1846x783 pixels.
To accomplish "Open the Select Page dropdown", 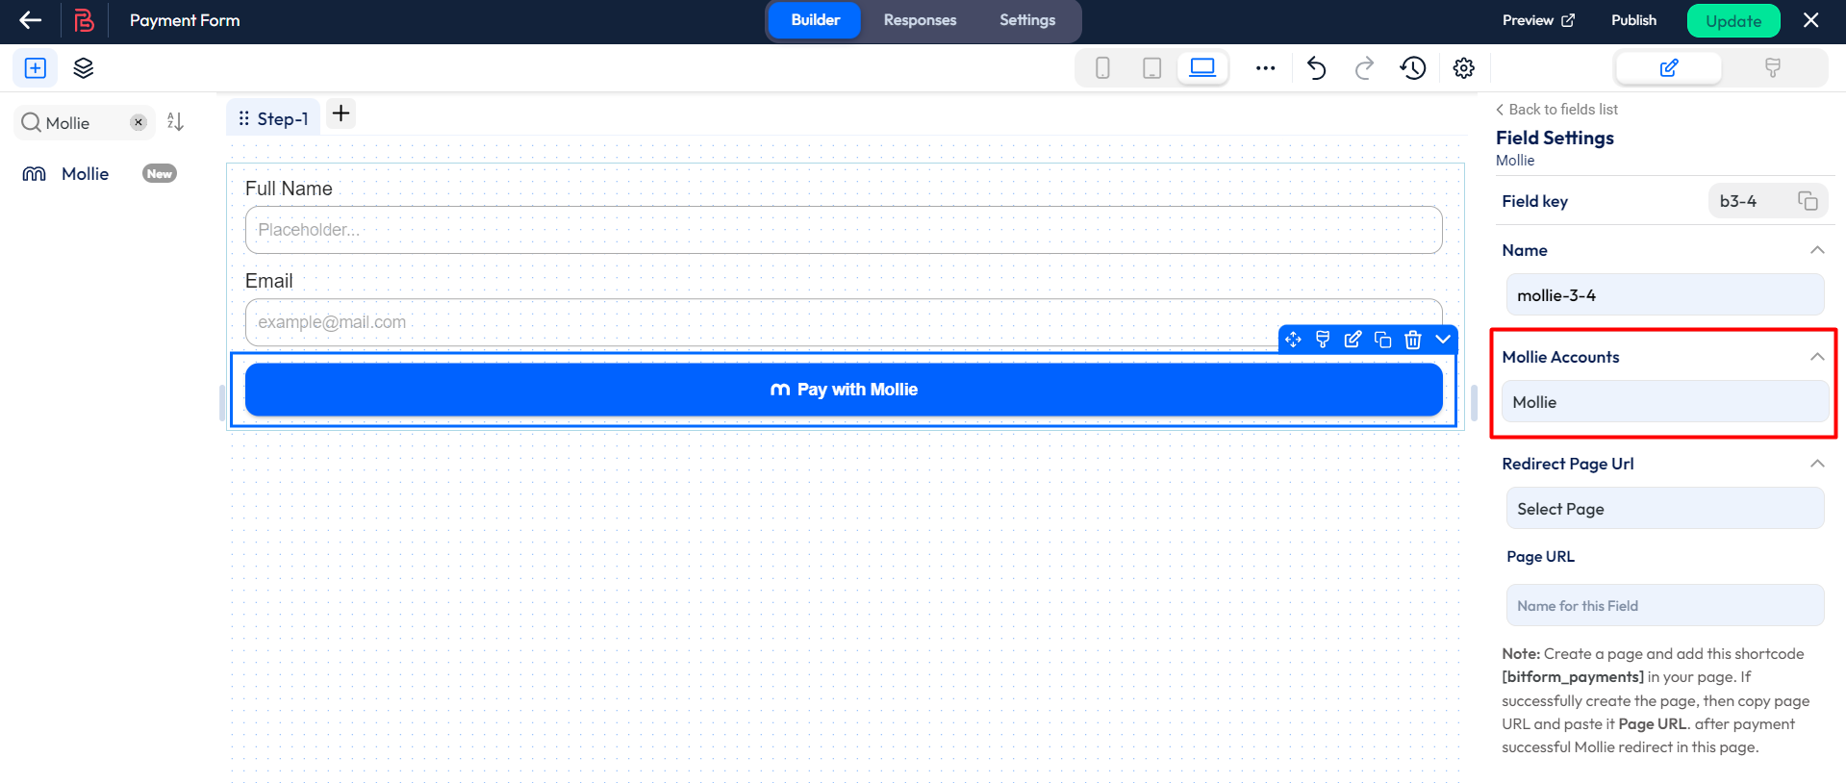I will [1664, 509].
